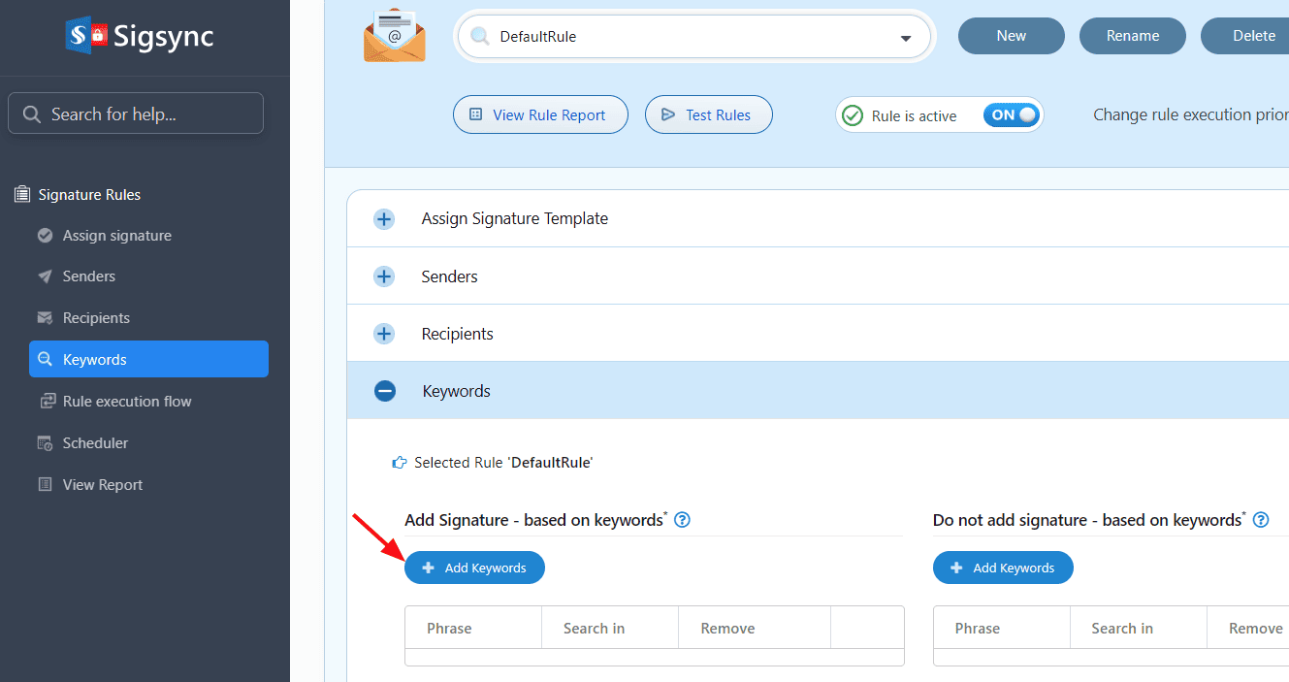
Task: Toggle the Rule is active ON switch
Action: 1011,115
